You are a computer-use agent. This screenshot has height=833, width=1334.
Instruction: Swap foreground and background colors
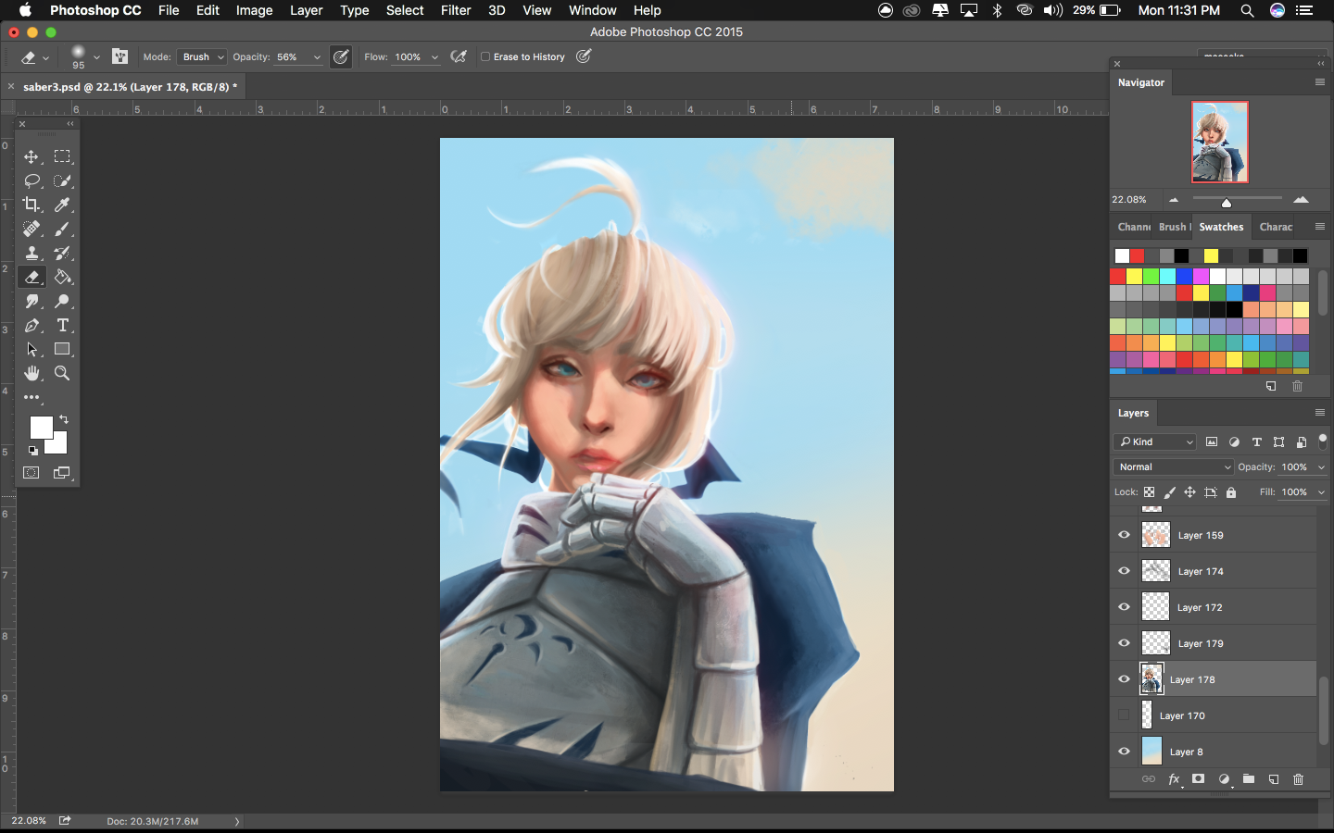64,419
